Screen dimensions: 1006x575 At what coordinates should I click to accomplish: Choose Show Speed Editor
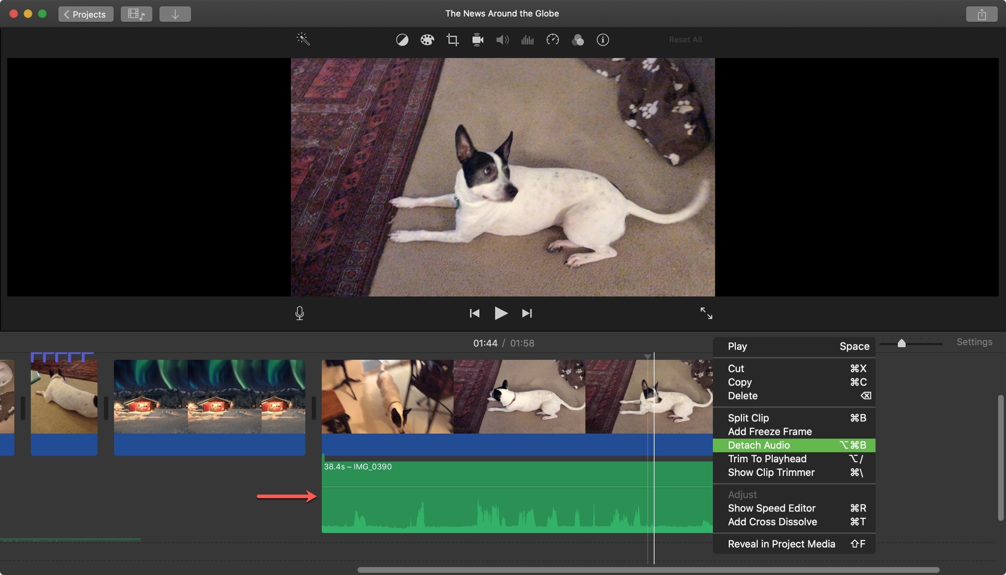(x=794, y=508)
